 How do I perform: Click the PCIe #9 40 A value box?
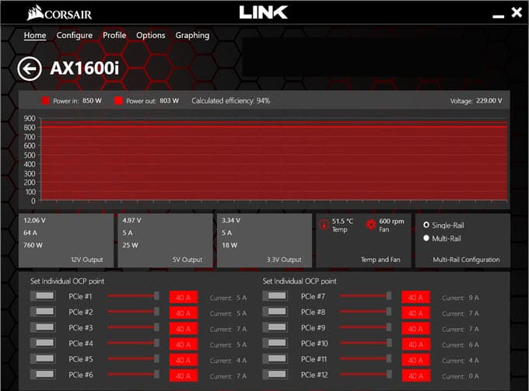[x=416, y=329]
